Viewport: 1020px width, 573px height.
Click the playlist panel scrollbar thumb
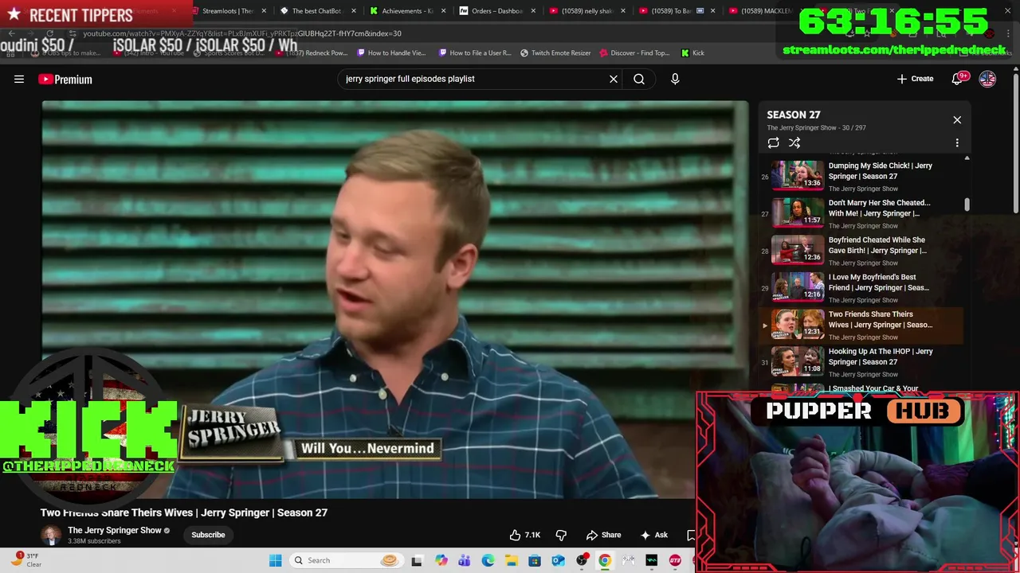pyautogui.click(x=967, y=205)
